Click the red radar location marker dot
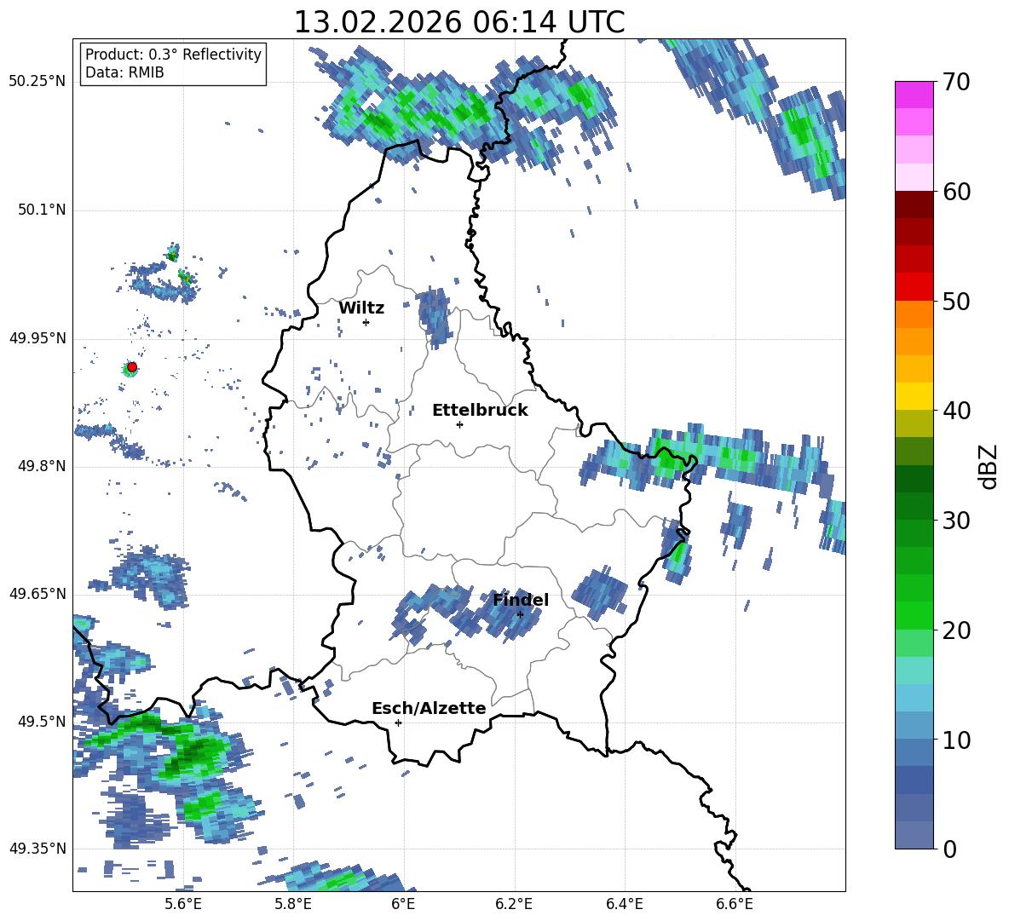Viewport: 1009px width, 921px height. pyautogui.click(x=132, y=367)
